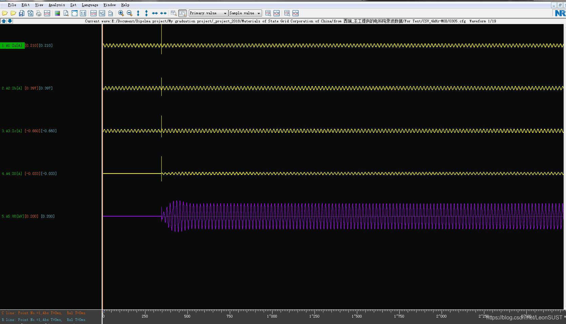Click the first Open file folder icon
This screenshot has width=566, height=324.
click(x=5, y=13)
